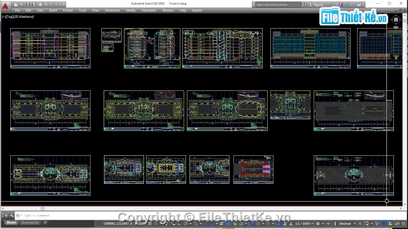Expand the Sign In dropdown arrow
The height and width of the screenshot is (229, 408).
[x=336, y=4]
